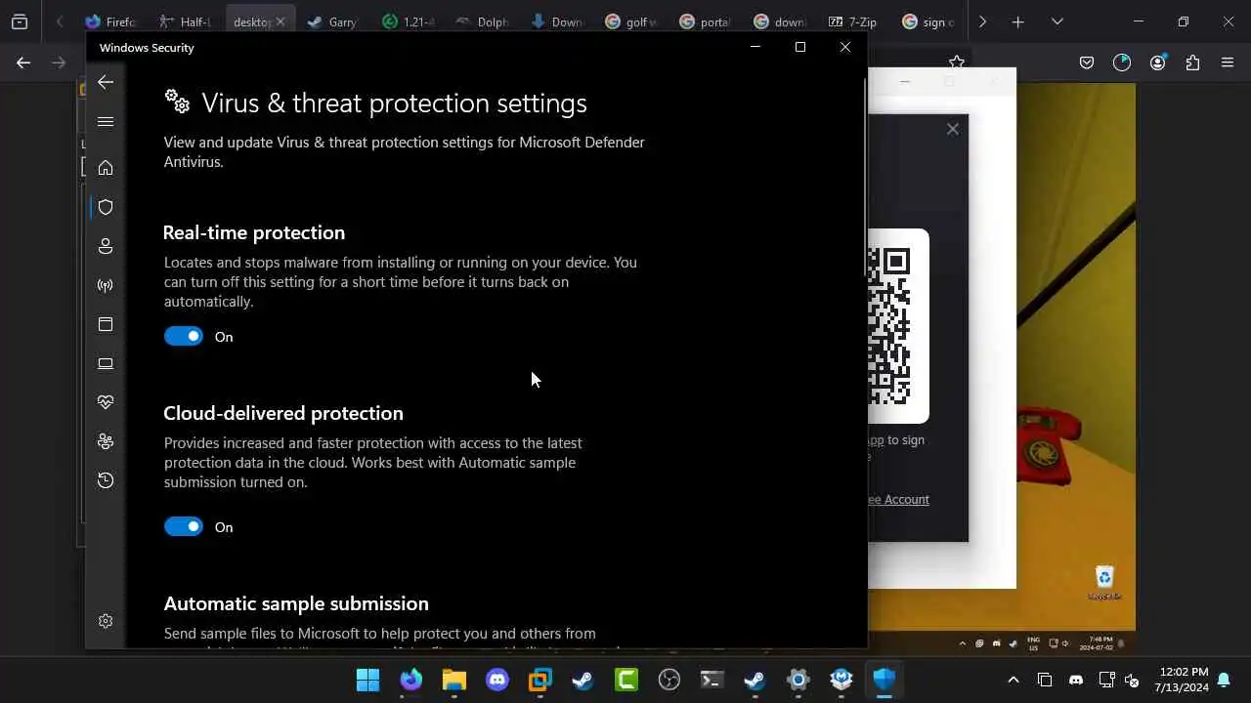Open Windows Security settings gear icon

click(106, 621)
